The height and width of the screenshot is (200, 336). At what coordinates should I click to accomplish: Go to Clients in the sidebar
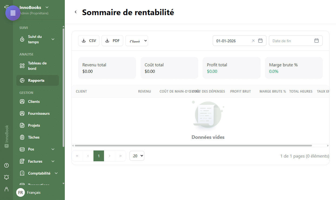point(38,101)
